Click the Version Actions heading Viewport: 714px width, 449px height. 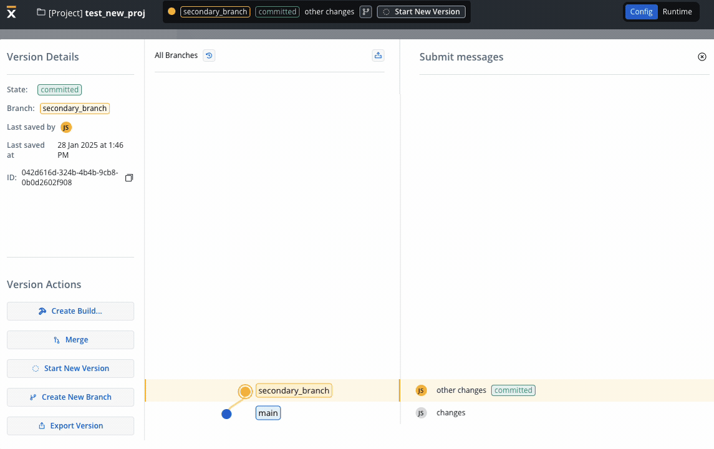(x=44, y=284)
